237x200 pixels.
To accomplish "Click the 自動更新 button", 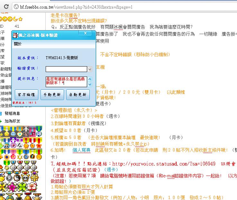I will point(78,95).
